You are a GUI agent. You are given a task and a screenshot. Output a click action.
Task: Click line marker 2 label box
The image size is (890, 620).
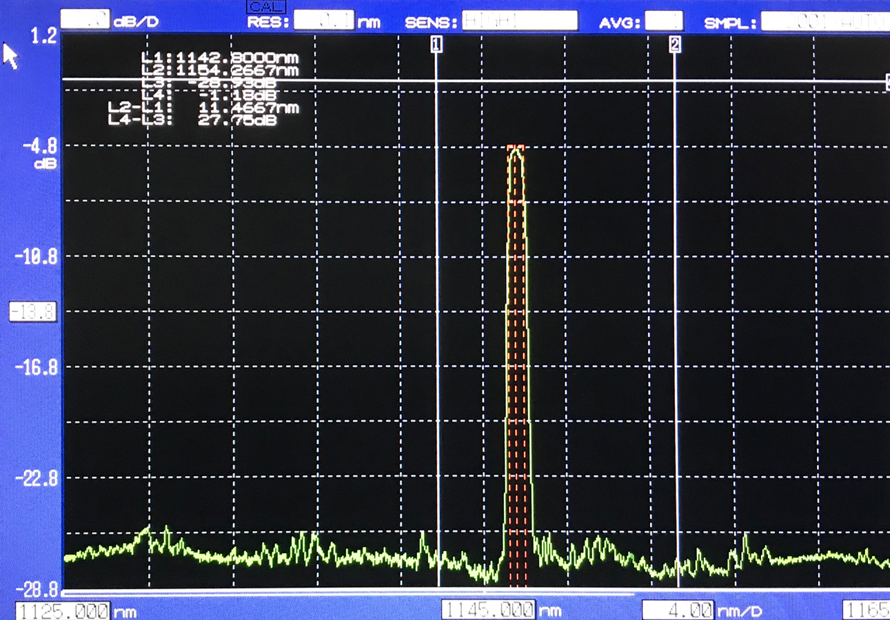[675, 45]
